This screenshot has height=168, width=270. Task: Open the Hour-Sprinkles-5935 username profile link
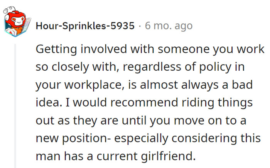(85, 26)
